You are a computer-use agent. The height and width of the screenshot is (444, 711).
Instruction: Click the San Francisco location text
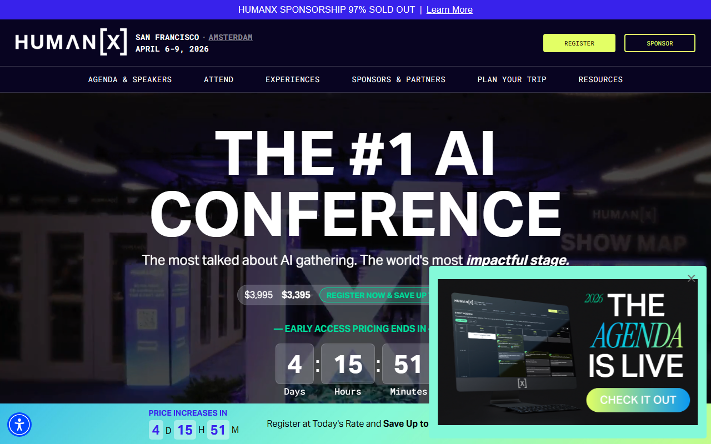coord(167,37)
